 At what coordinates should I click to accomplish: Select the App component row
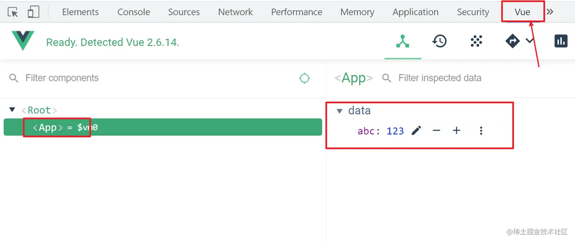click(163, 127)
